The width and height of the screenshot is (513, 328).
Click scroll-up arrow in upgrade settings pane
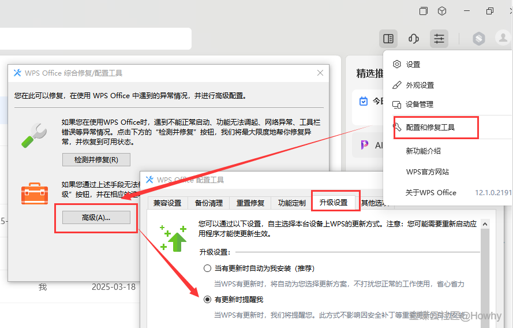click(485, 224)
